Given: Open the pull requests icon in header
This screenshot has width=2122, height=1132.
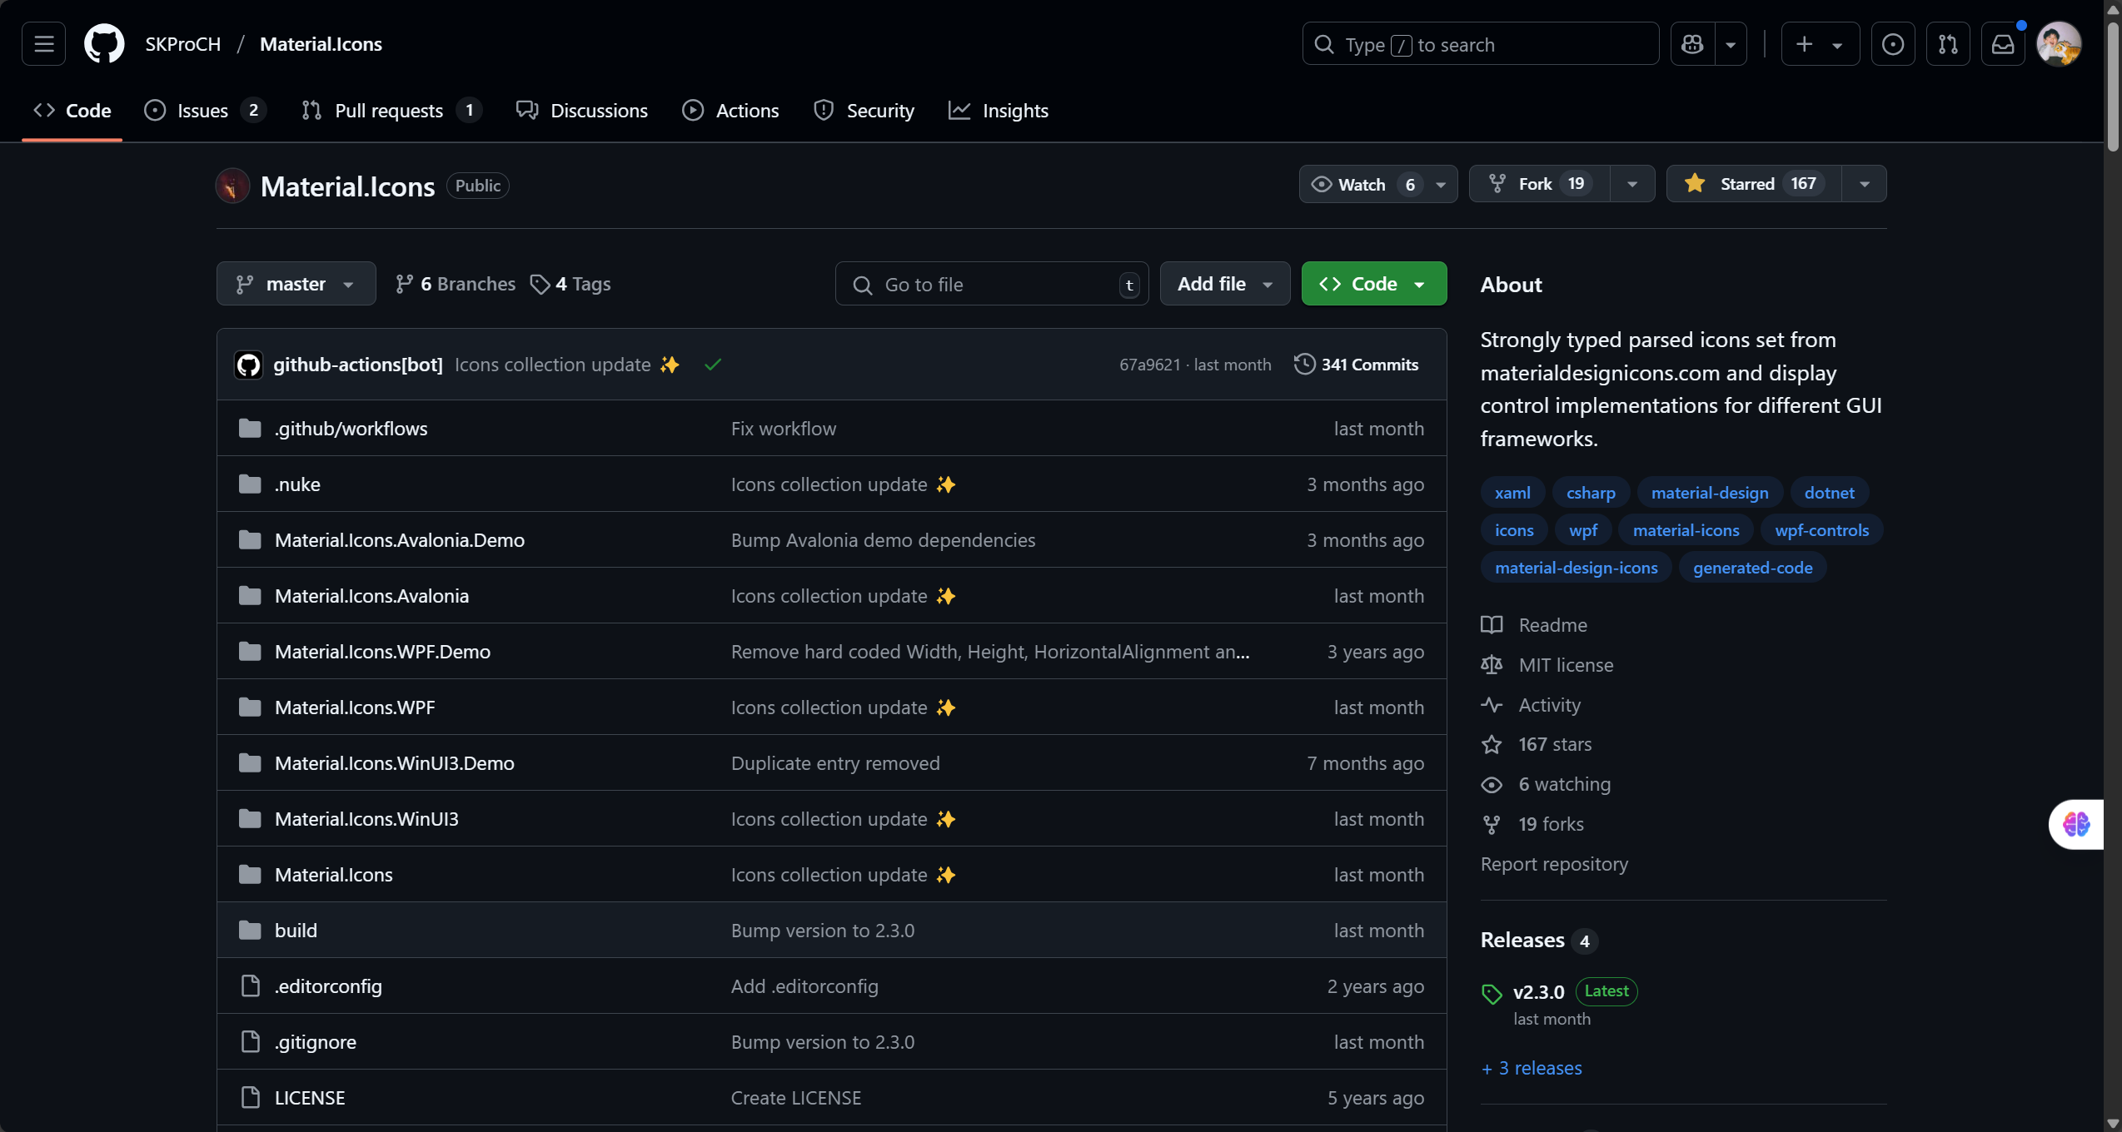Looking at the screenshot, I should coord(1948,44).
